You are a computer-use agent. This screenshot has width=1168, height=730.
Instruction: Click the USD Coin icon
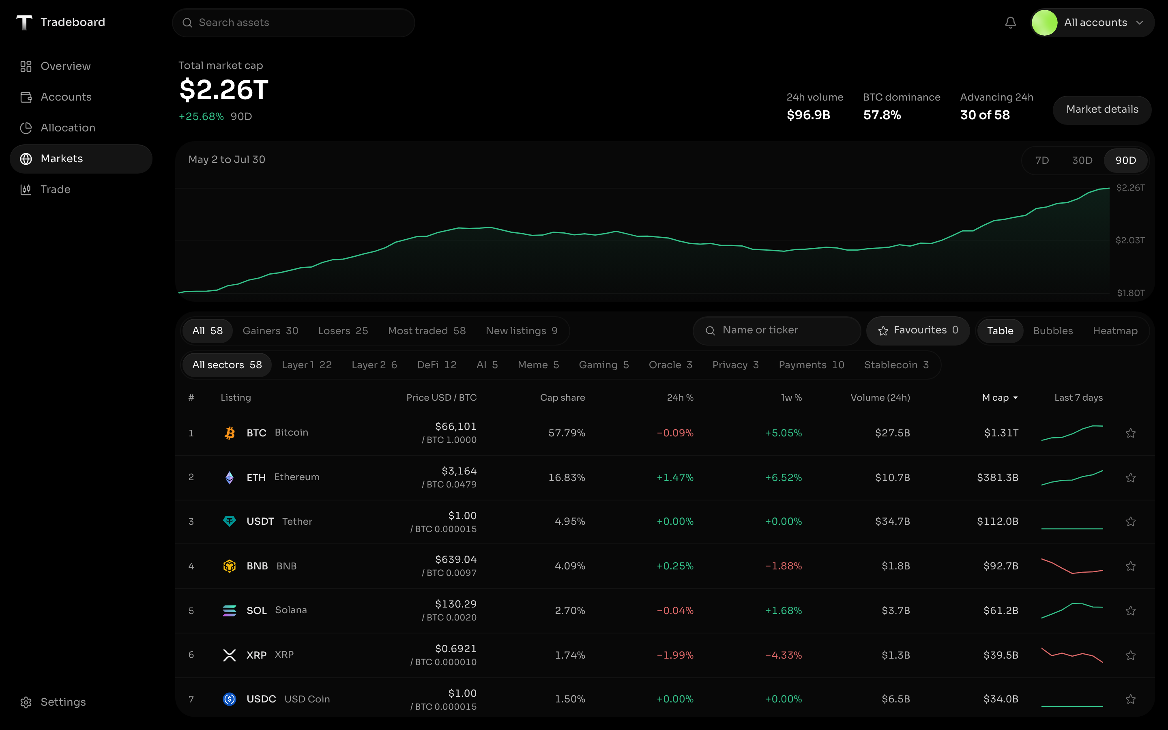tap(230, 699)
